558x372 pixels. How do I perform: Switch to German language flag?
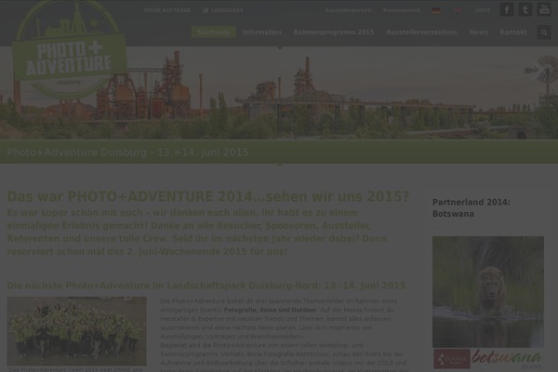click(436, 10)
